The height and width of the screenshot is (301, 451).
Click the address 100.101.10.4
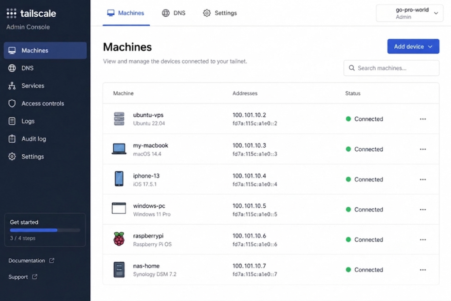tap(249, 175)
